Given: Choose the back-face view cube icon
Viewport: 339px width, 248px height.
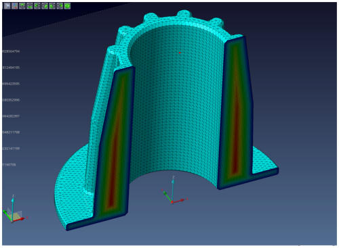Looking at the screenshot, I should point(60,6).
